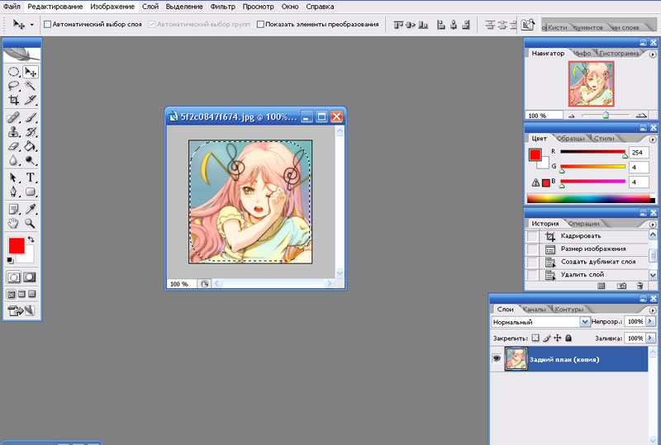Select the Zoom magnifier tool
The width and height of the screenshot is (661, 445).
[x=31, y=223]
